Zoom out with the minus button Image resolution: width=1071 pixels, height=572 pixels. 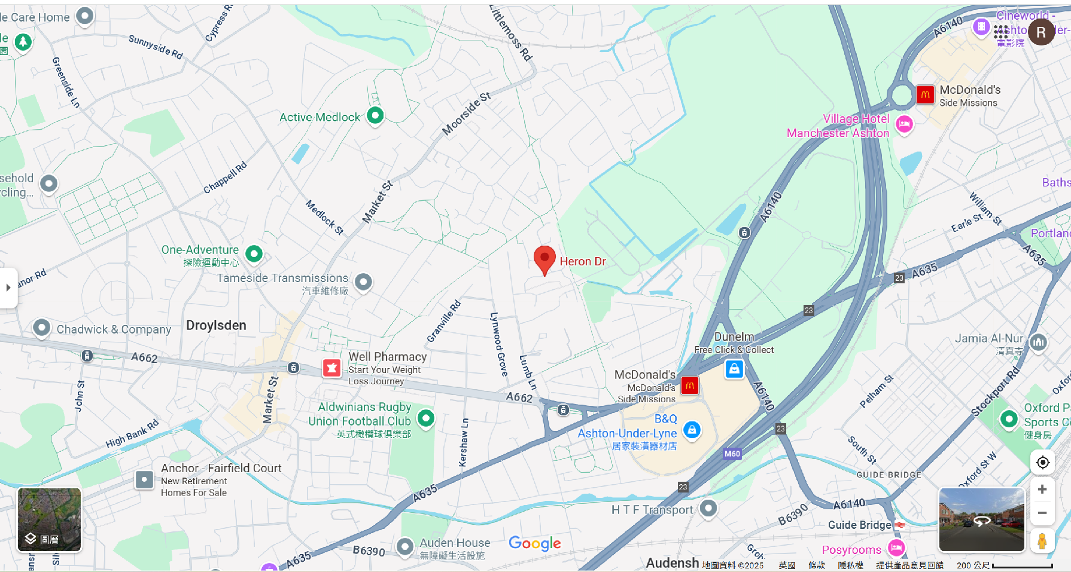click(x=1042, y=513)
